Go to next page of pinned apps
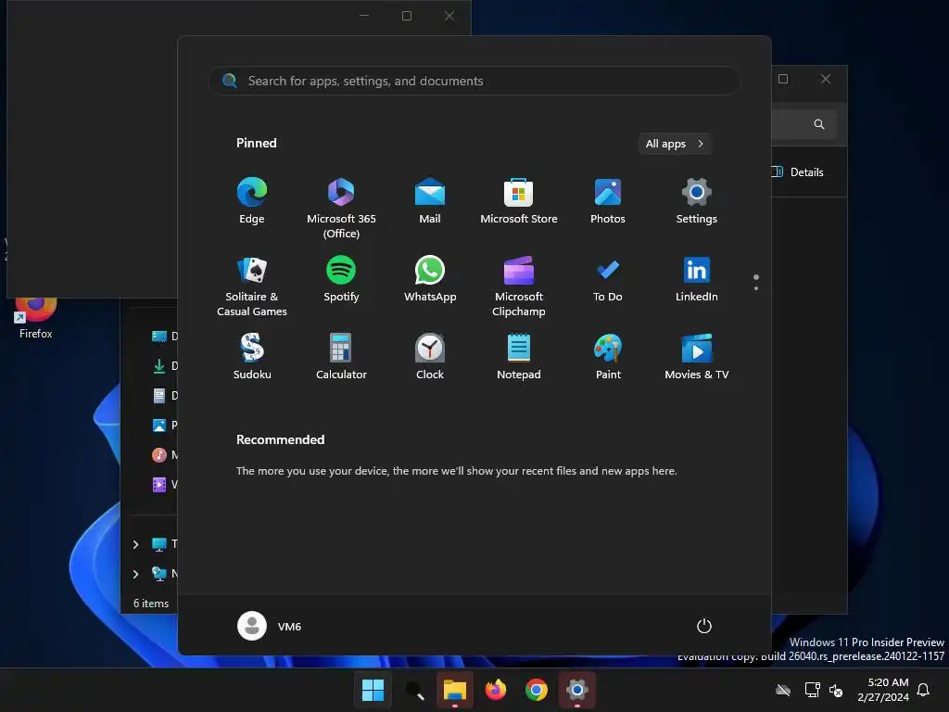Screen dimensions: 949x712 point(756,287)
